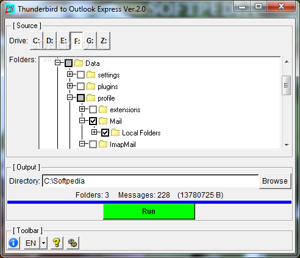300x258 pixels.
Task: Click the 'Messages: 228' status text
Action: point(144,195)
